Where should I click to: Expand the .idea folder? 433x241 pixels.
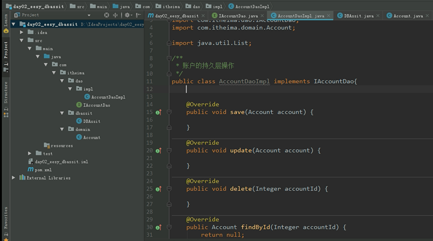coord(22,32)
